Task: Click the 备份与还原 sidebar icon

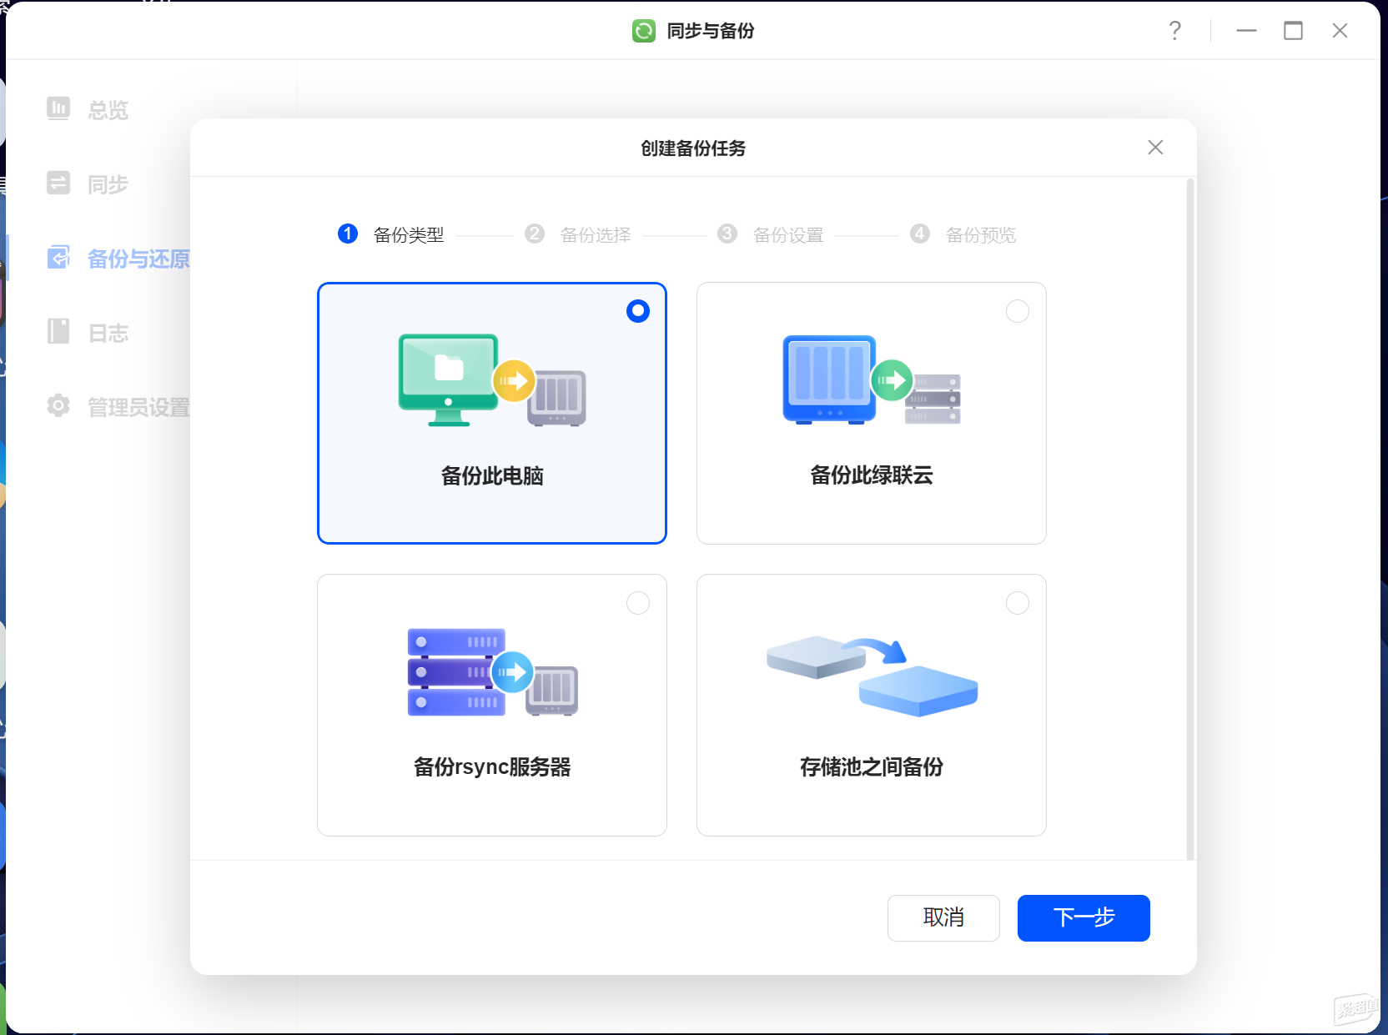Action: point(58,258)
